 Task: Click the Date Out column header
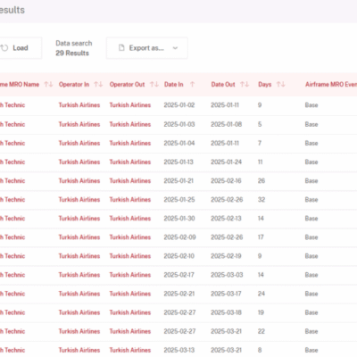pos(223,85)
